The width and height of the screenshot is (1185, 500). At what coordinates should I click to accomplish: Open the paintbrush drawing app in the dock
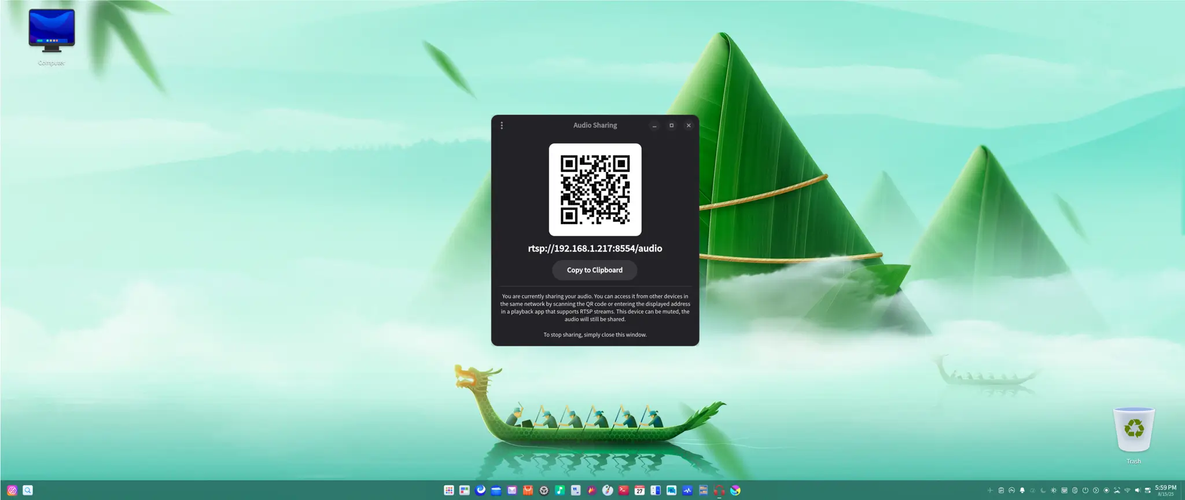coord(608,490)
